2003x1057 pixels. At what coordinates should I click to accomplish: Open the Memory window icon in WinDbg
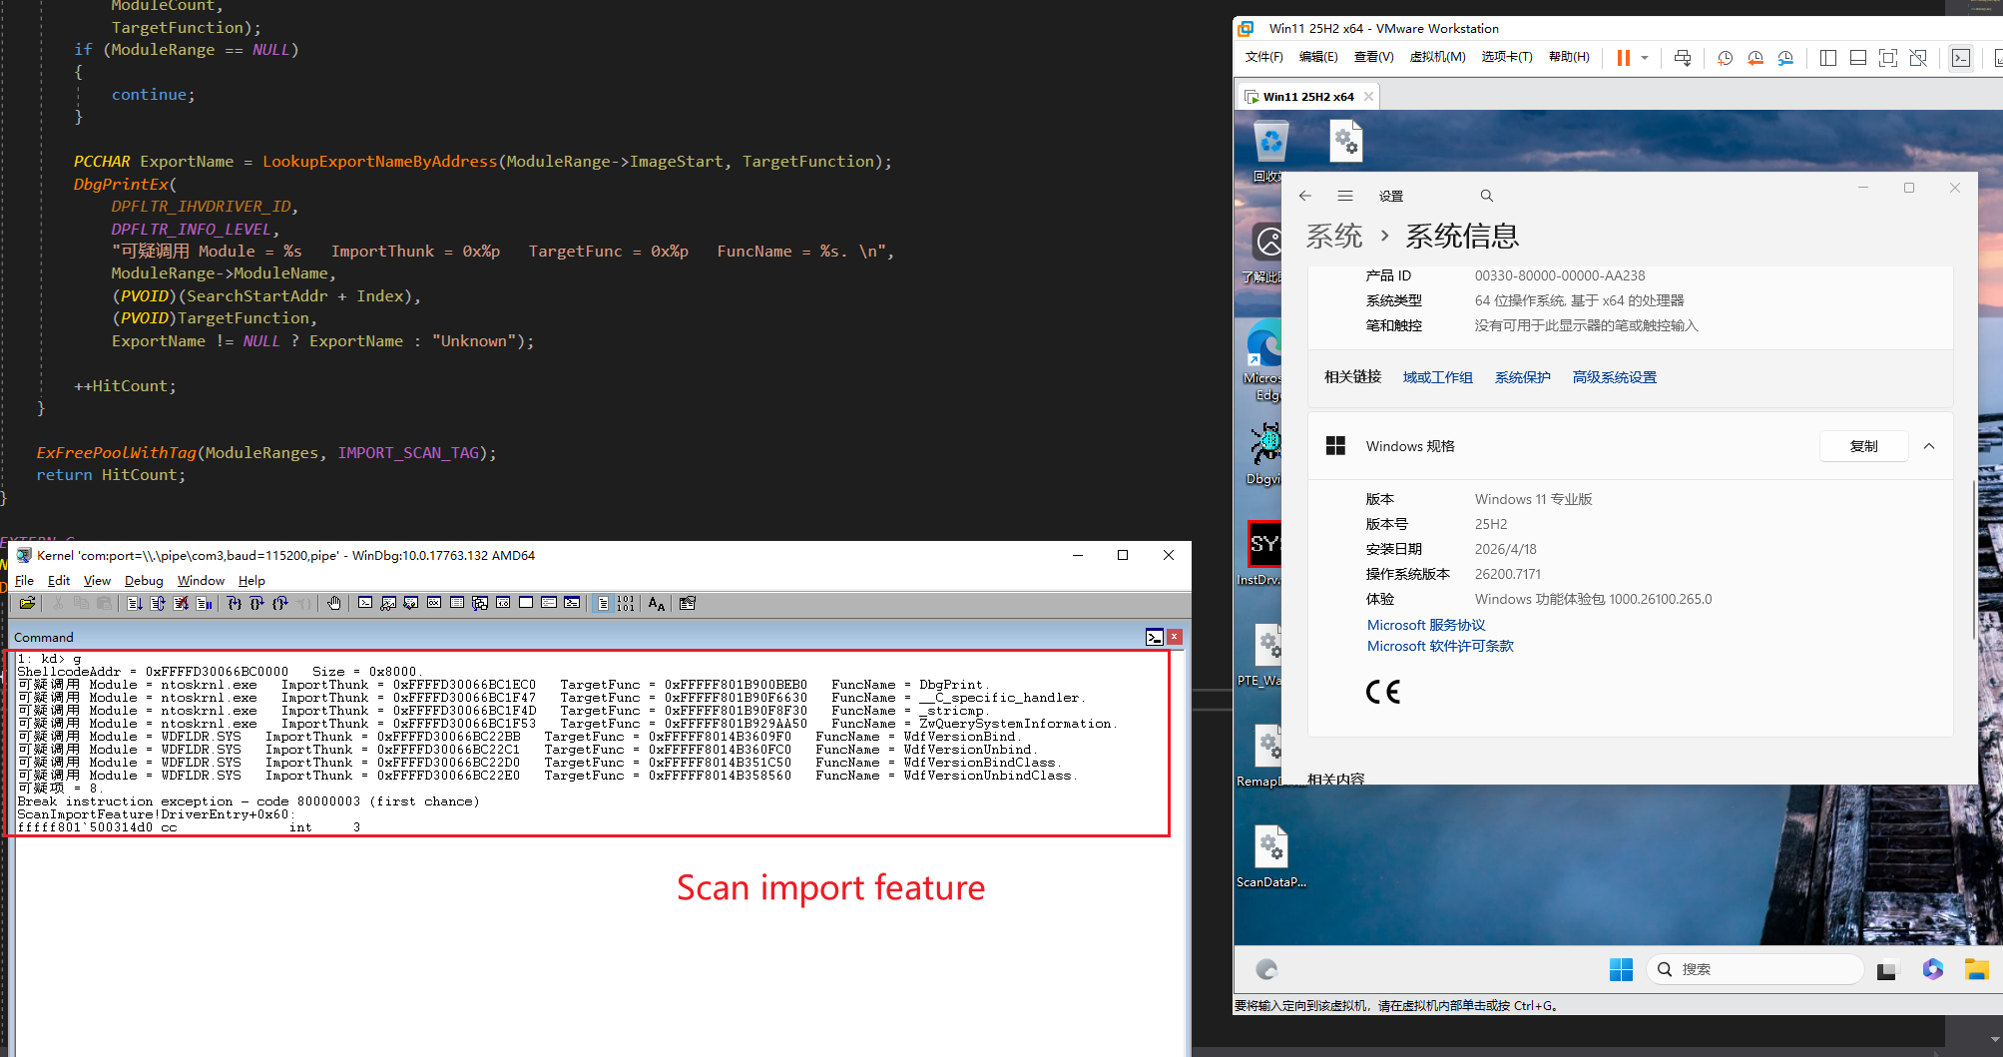tap(456, 603)
